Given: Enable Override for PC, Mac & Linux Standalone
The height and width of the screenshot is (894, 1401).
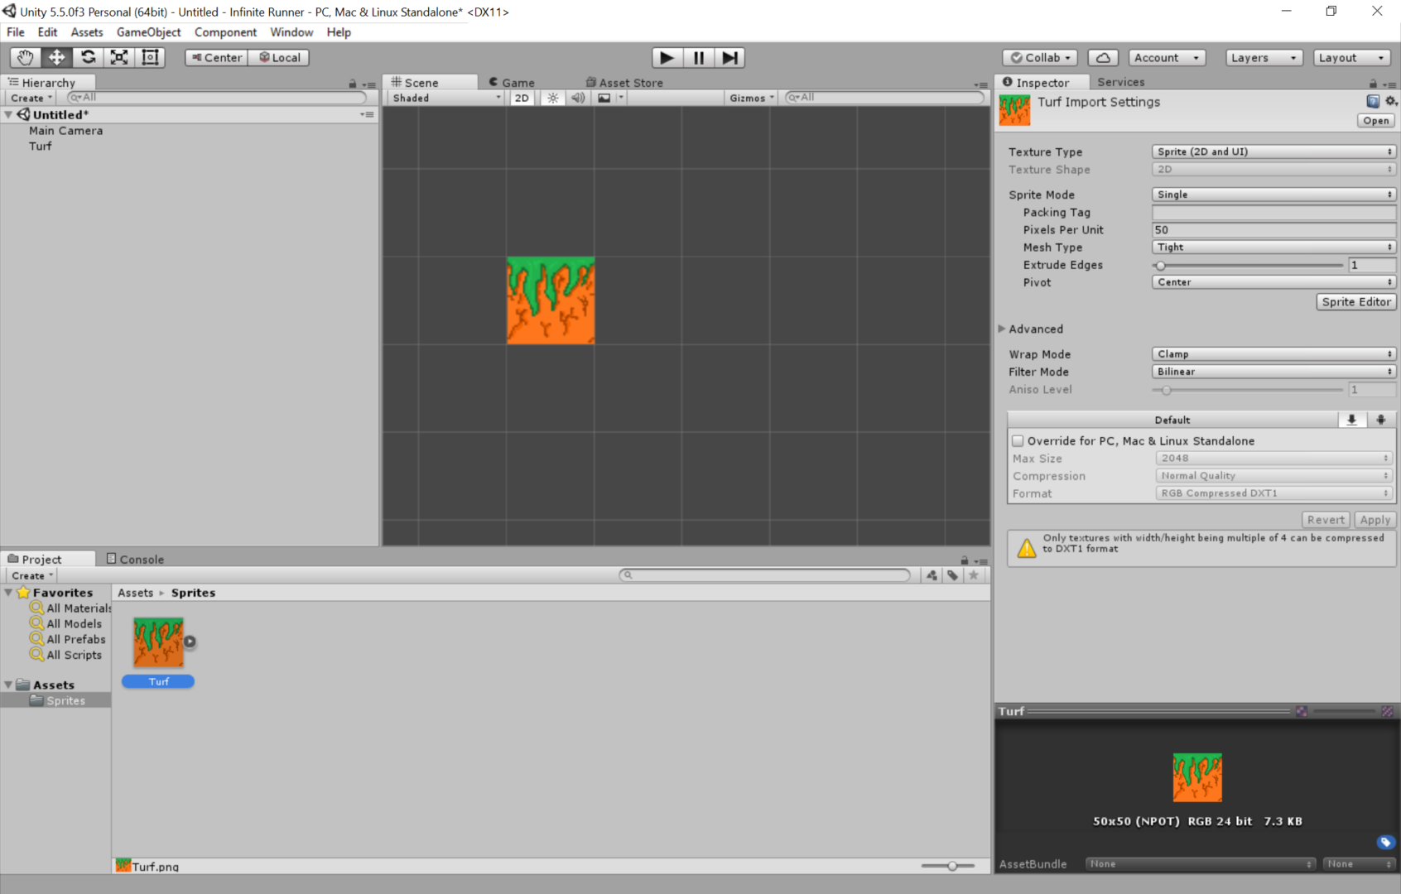Looking at the screenshot, I should tap(1018, 441).
